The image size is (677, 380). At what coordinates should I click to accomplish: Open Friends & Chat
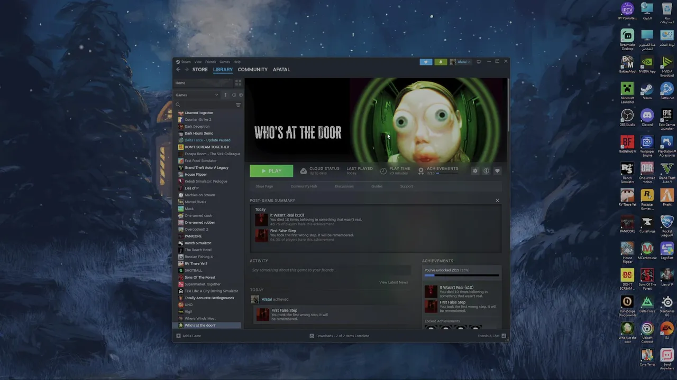coord(492,336)
